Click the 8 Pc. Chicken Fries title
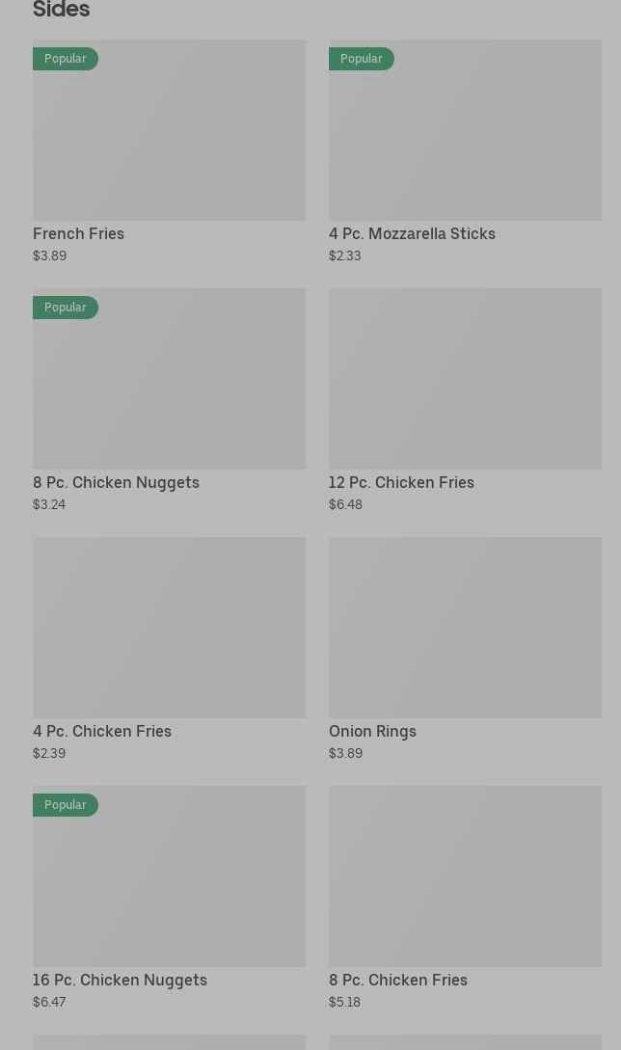621x1050 pixels. (397, 980)
